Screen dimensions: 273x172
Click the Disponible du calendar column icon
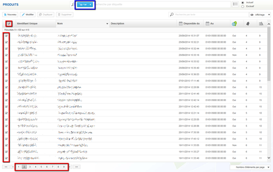tap(181, 24)
